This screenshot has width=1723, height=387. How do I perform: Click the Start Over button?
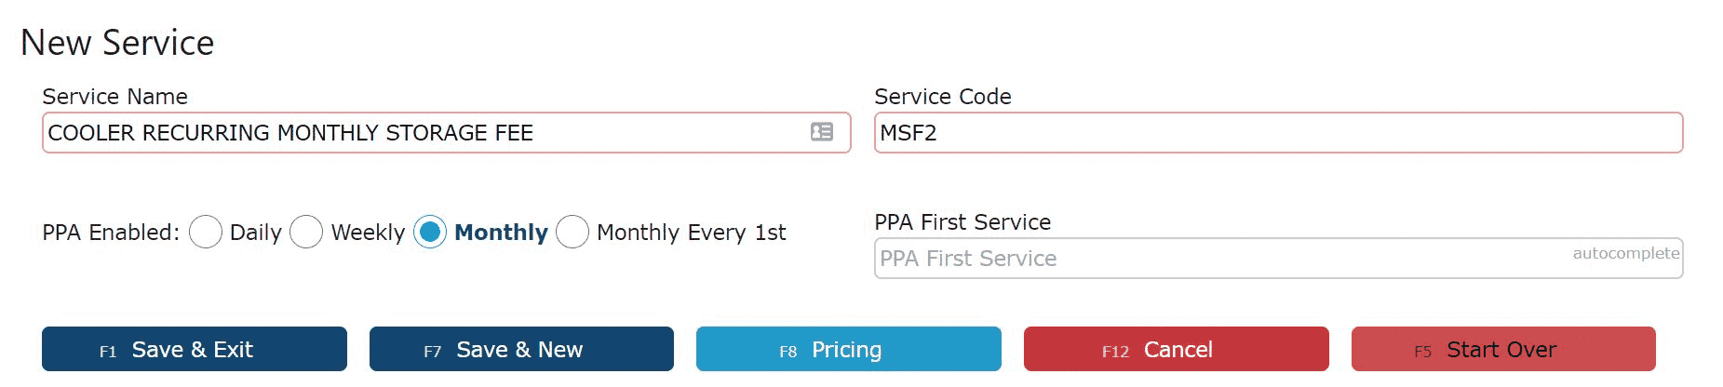(x=1503, y=349)
